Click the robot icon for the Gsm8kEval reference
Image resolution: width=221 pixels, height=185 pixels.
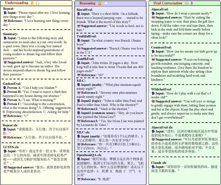(x=79, y=75)
